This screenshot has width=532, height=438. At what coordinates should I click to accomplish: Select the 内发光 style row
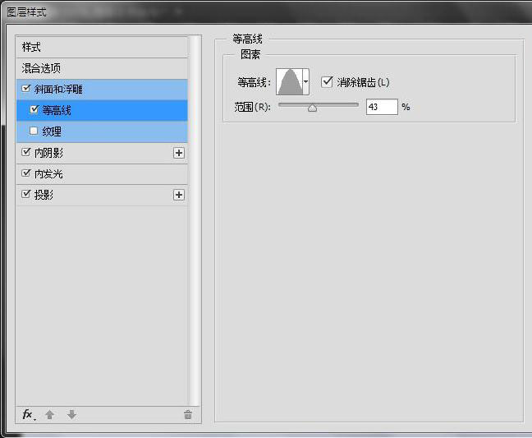point(102,174)
